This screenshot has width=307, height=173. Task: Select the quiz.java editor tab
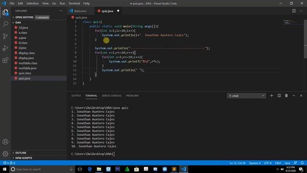tap(107, 11)
